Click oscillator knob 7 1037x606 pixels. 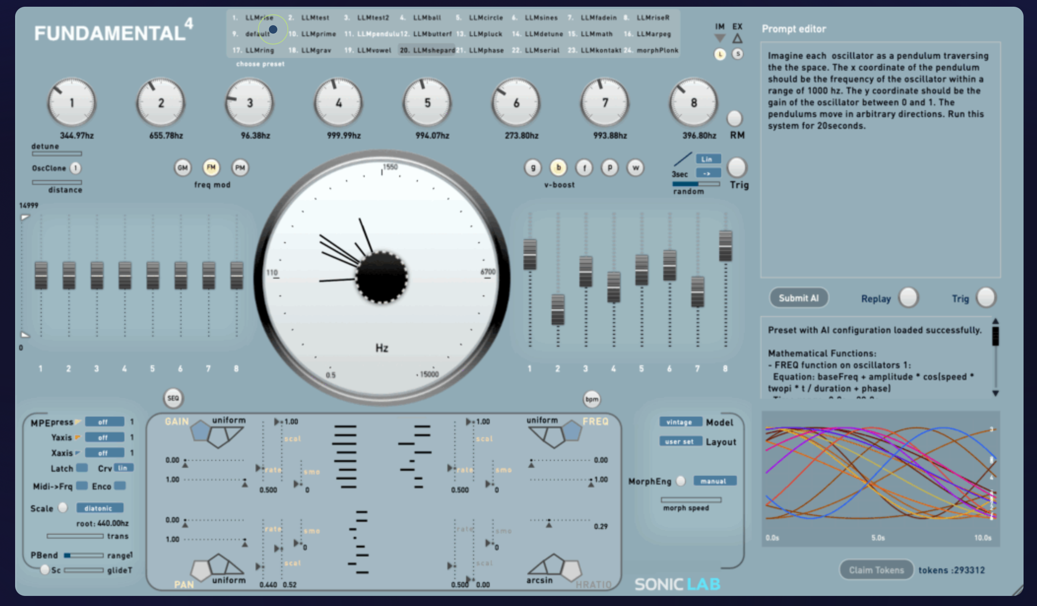coord(605,103)
